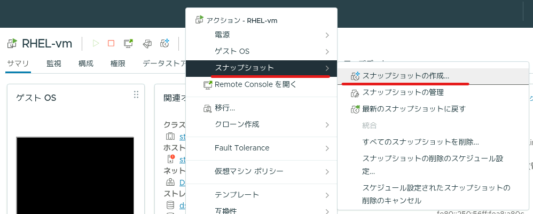Click the datastore icon under ストレージ
Image resolution: width=533 pixels, height=214 pixels.
tap(170, 205)
